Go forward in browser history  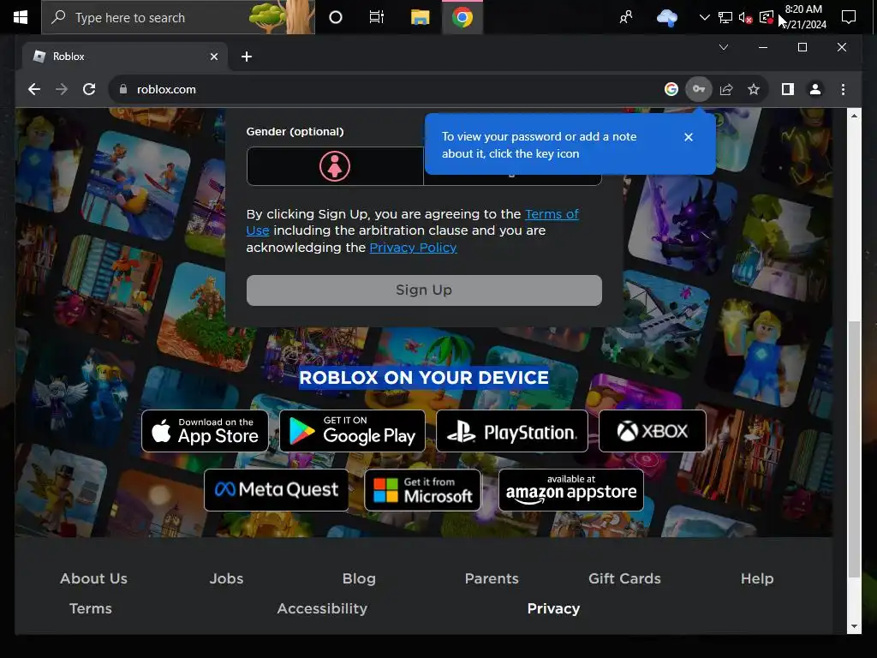pyautogui.click(x=62, y=89)
